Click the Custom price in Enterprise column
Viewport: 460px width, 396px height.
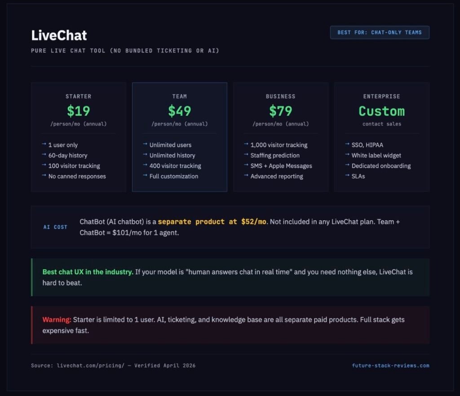(x=381, y=111)
